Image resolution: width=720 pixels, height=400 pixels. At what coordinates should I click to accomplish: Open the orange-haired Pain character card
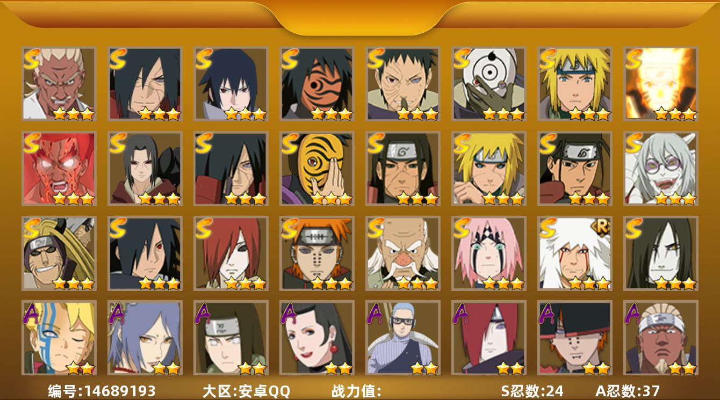pos(316,253)
